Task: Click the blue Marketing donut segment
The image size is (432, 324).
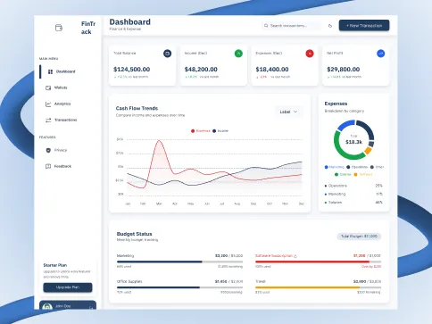Action: (x=345, y=125)
